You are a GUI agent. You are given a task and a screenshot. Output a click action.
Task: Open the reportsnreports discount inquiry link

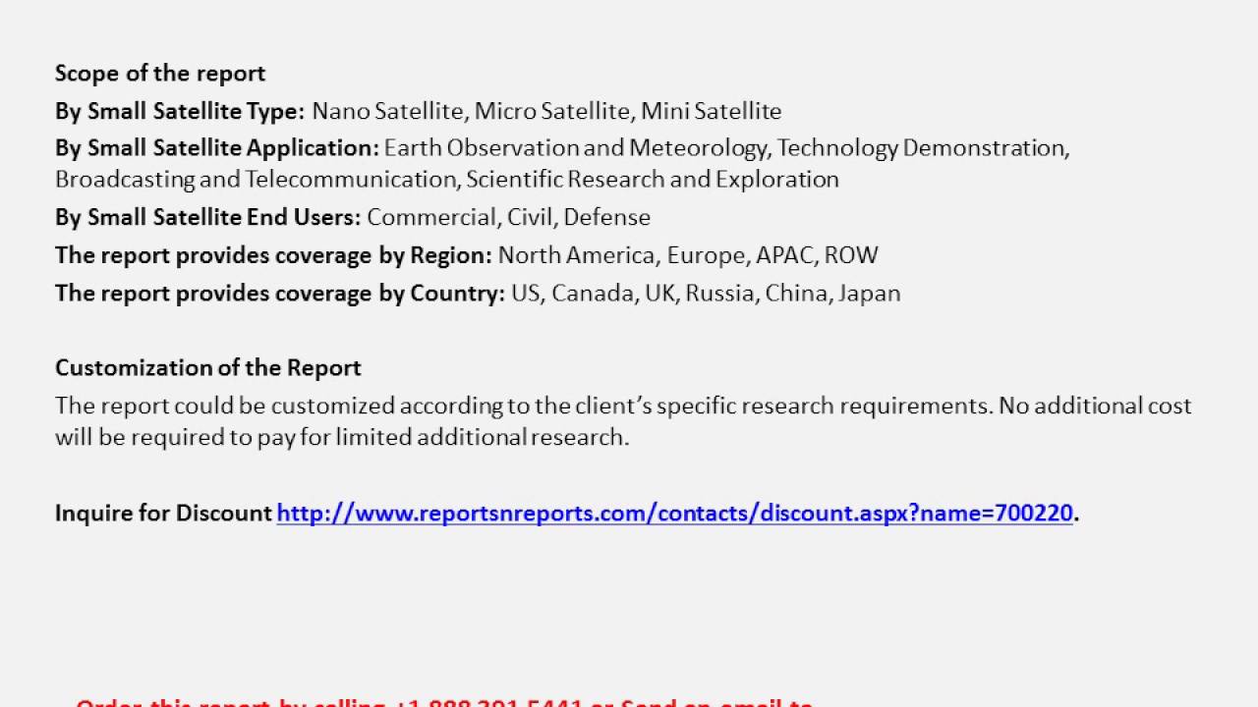point(675,513)
